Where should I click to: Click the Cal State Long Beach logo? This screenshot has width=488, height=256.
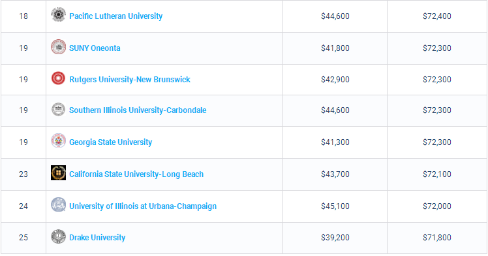pyautogui.click(x=58, y=173)
